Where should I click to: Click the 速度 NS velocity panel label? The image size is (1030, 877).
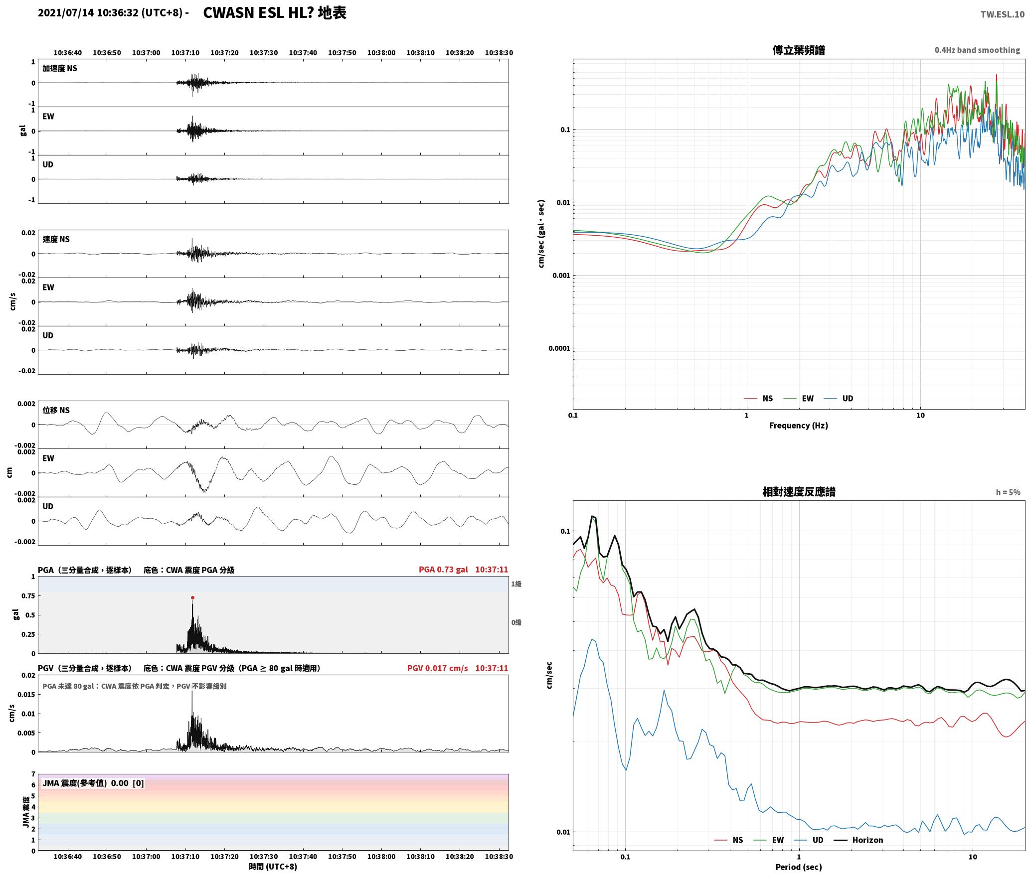click(x=56, y=239)
